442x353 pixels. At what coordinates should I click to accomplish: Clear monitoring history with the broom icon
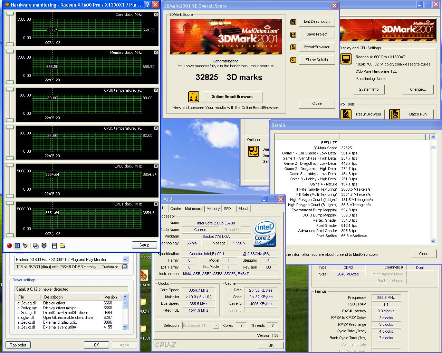point(25,245)
